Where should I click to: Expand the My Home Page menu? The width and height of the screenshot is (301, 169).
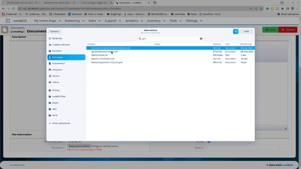(48, 21)
